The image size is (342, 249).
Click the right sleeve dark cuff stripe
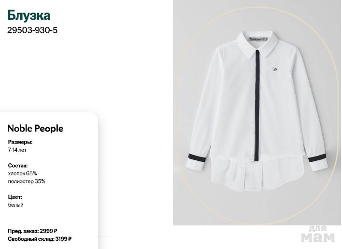tap(317, 157)
